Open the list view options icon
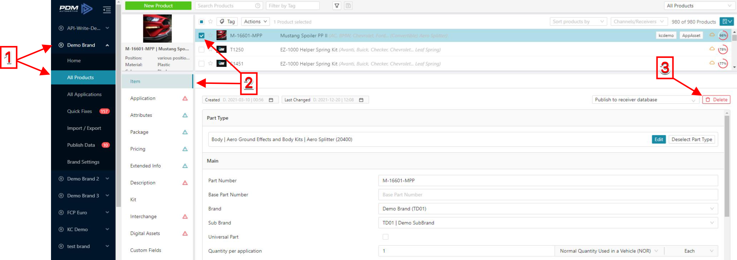The image size is (737, 260). (x=727, y=22)
